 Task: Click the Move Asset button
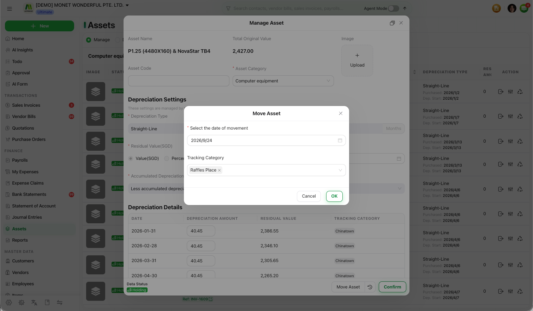tap(348, 287)
